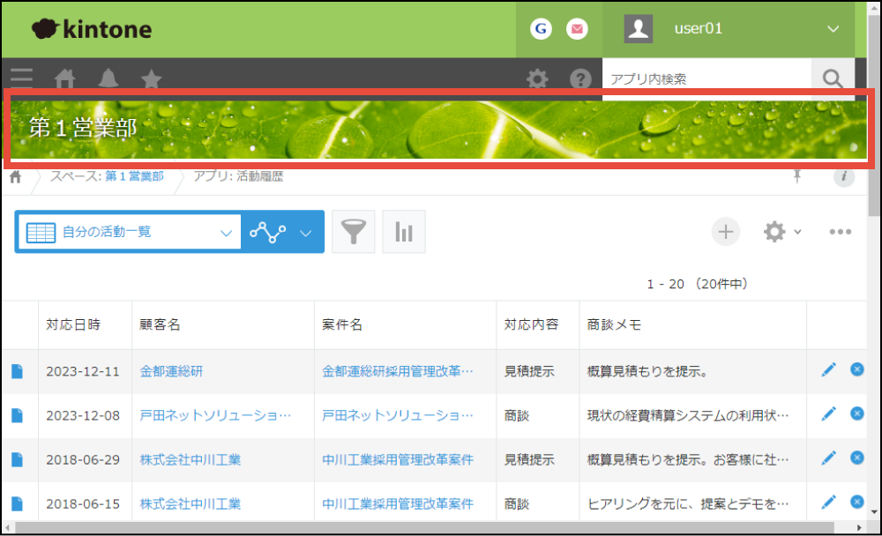
Task: Open the filter funnel icon
Action: (353, 232)
